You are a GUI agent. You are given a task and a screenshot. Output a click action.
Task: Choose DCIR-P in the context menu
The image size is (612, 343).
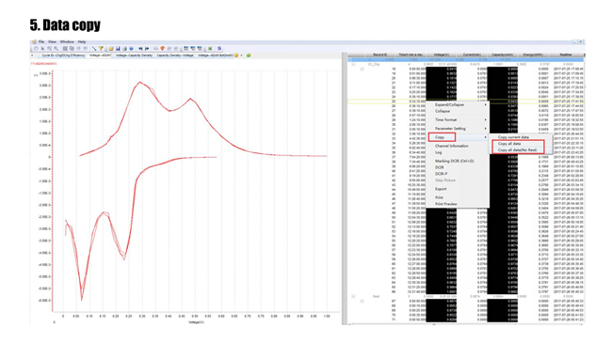[441, 174]
